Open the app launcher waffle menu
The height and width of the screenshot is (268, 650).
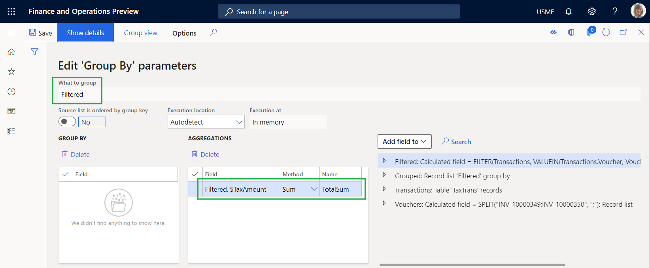[x=11, y=11]
